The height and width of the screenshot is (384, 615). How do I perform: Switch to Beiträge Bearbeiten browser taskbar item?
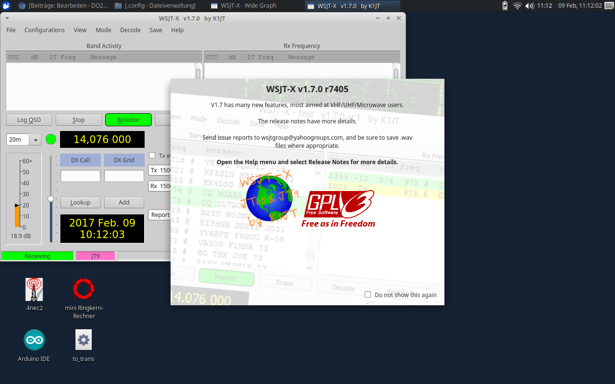pos(63,6)
